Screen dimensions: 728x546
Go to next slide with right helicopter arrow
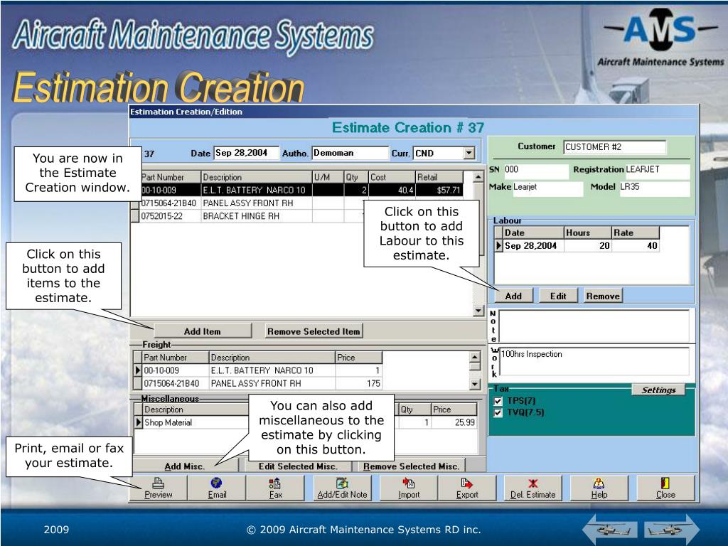[672, 529]
